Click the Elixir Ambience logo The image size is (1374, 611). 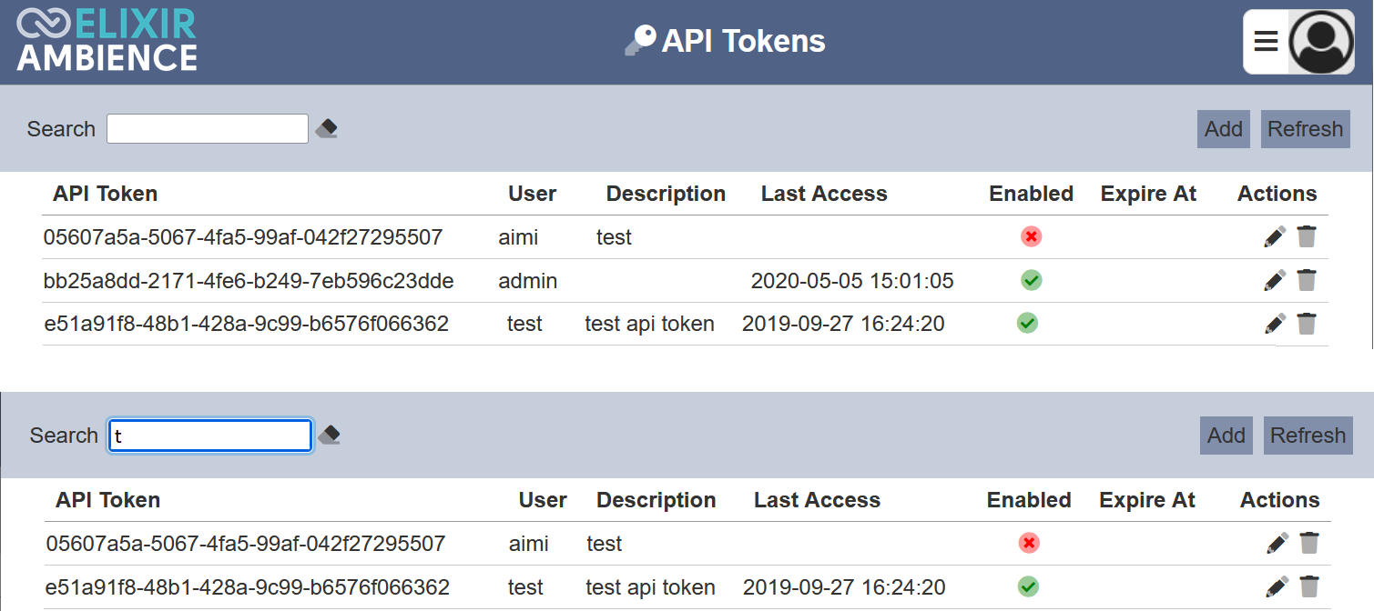[107, 41]
